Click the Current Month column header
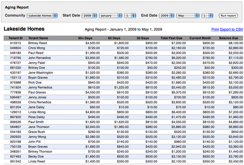This screenshot has width=244, height=165. tap(200, 38)
